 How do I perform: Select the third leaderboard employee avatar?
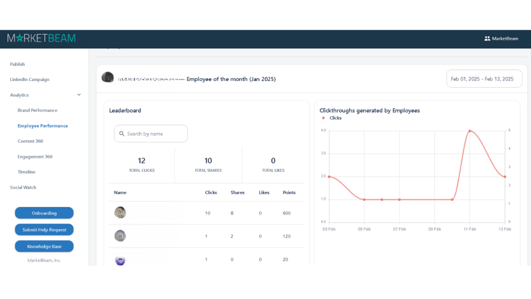[x=120, y=260]
